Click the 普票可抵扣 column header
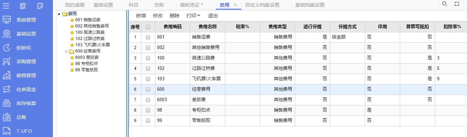467x137 pixels. point(417,27)
